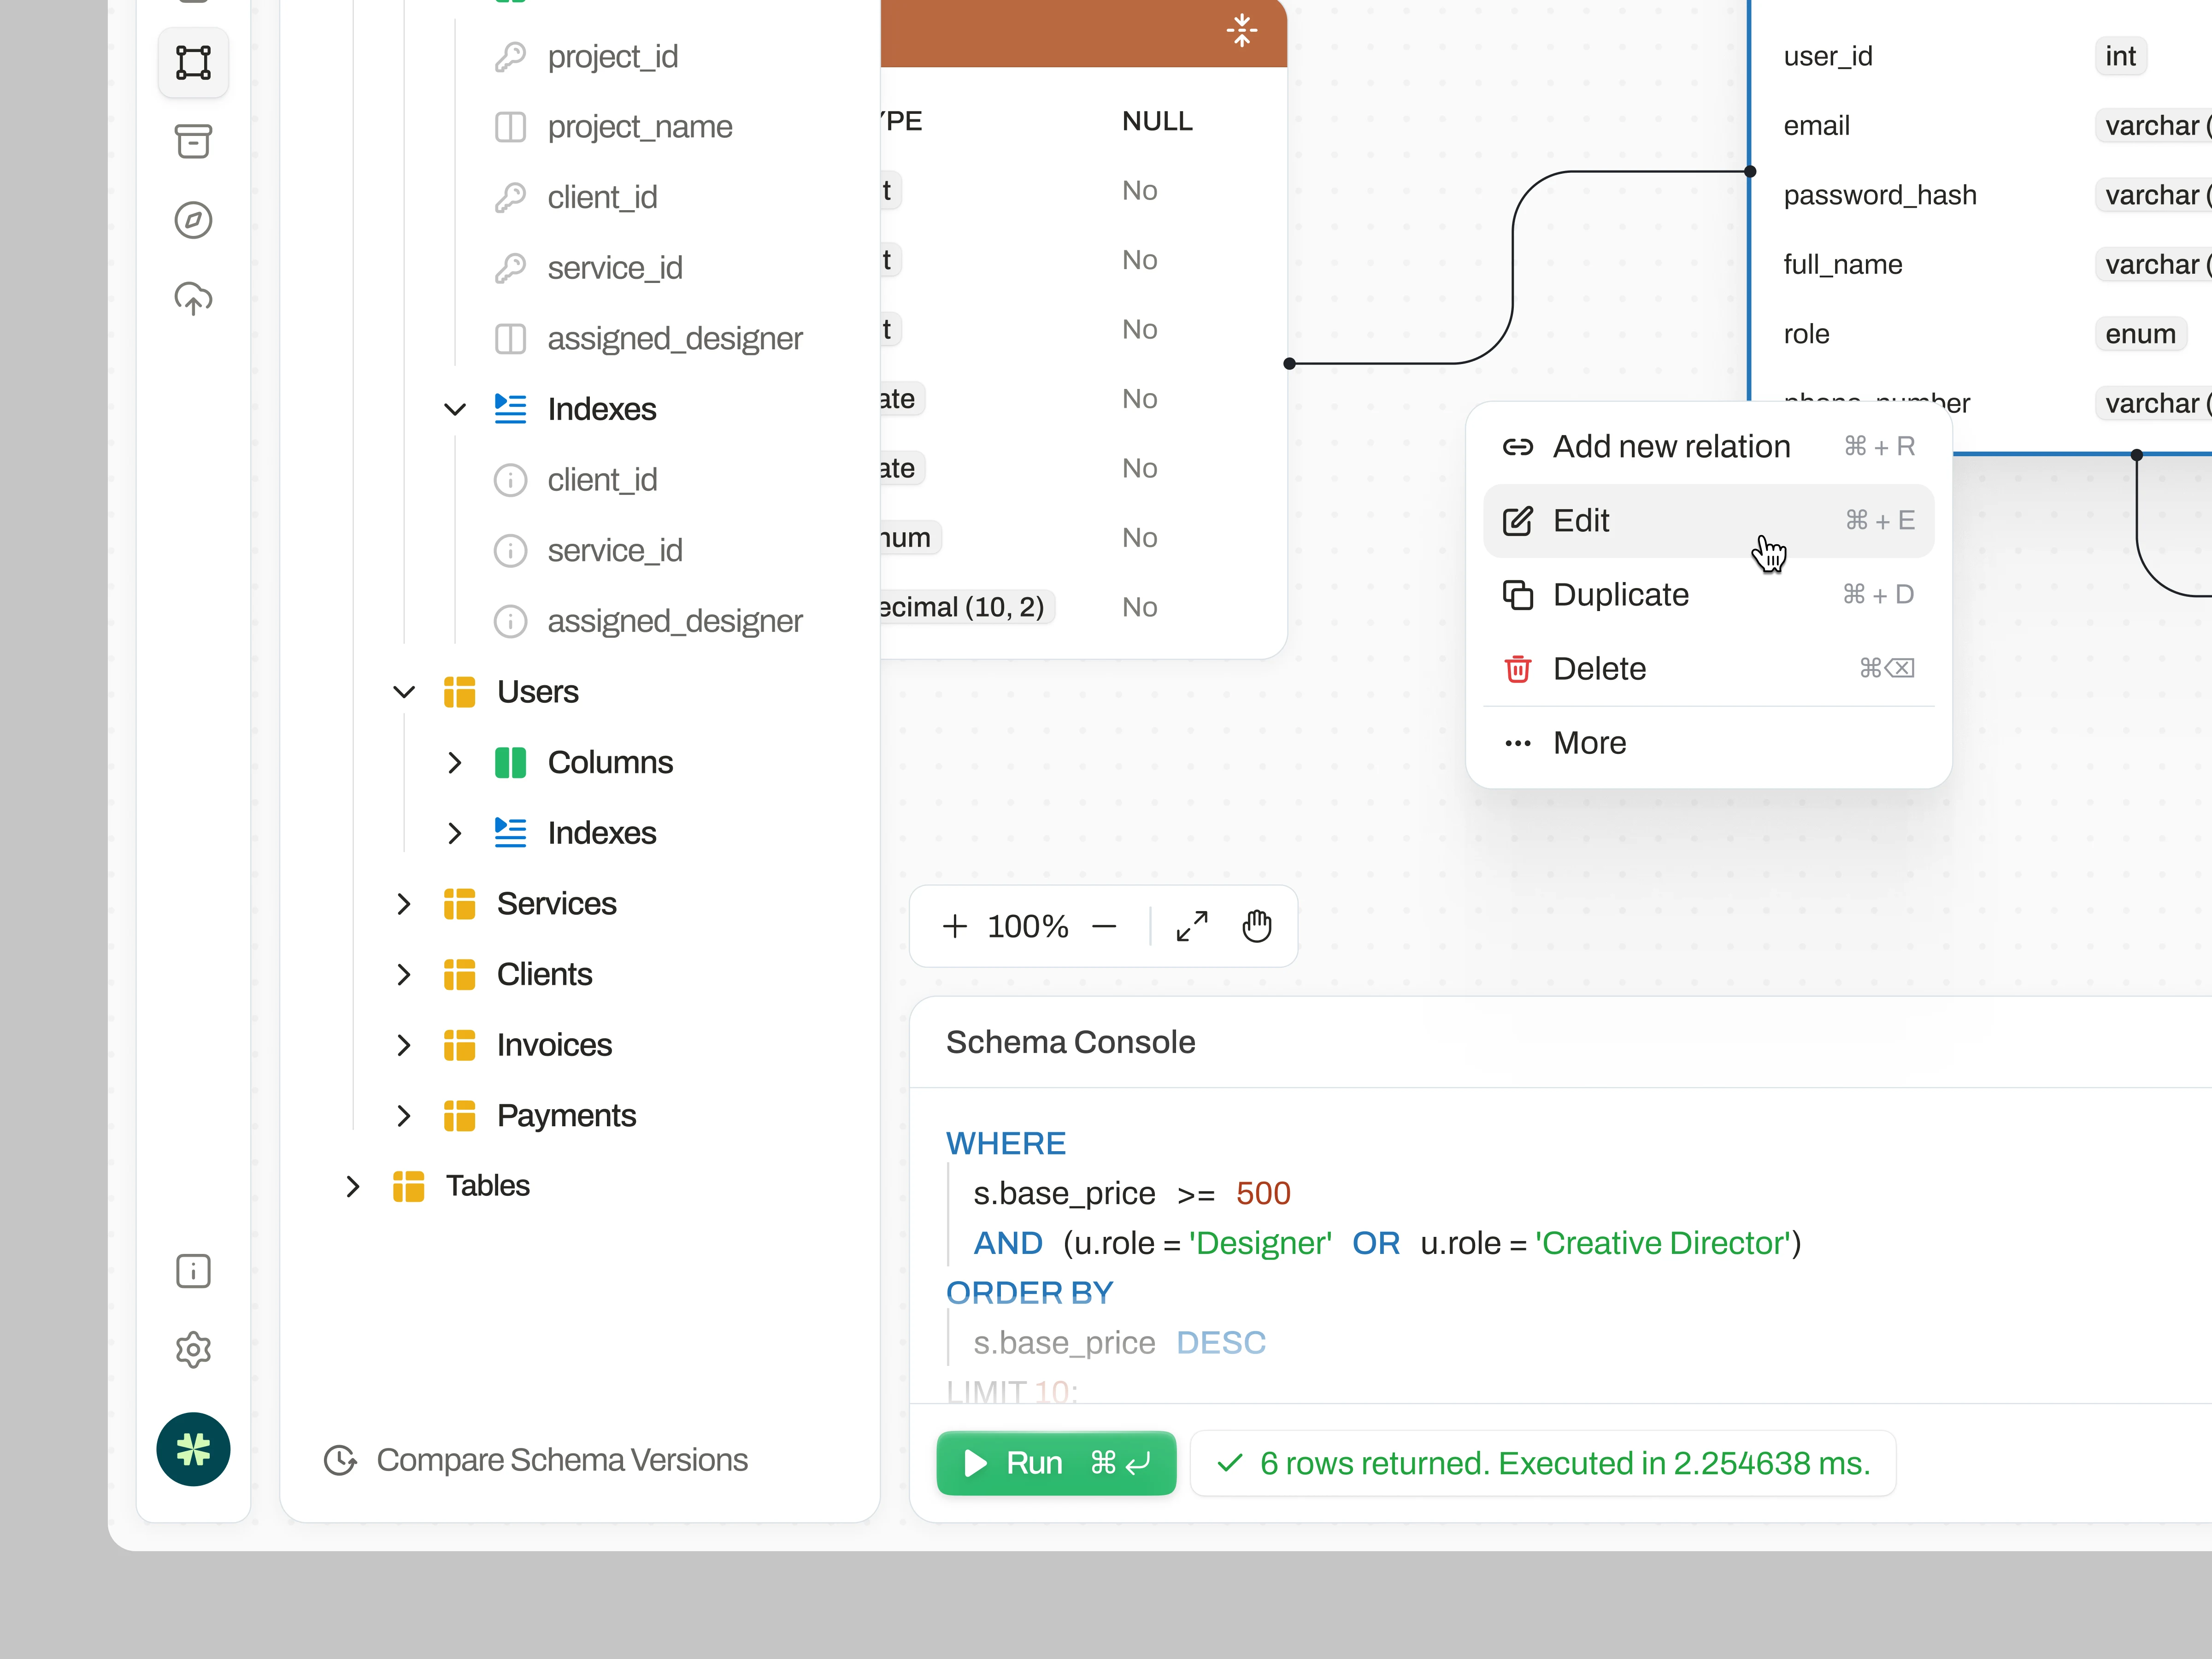2212x1659 pixels.
Task: Zoom in with the plus button
Action: 955,926
